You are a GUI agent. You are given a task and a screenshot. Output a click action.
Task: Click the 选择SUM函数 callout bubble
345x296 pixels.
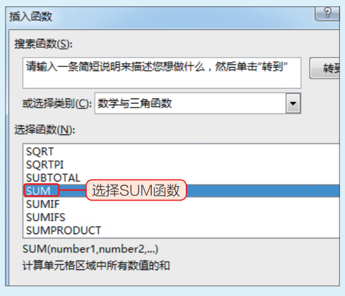136,190
